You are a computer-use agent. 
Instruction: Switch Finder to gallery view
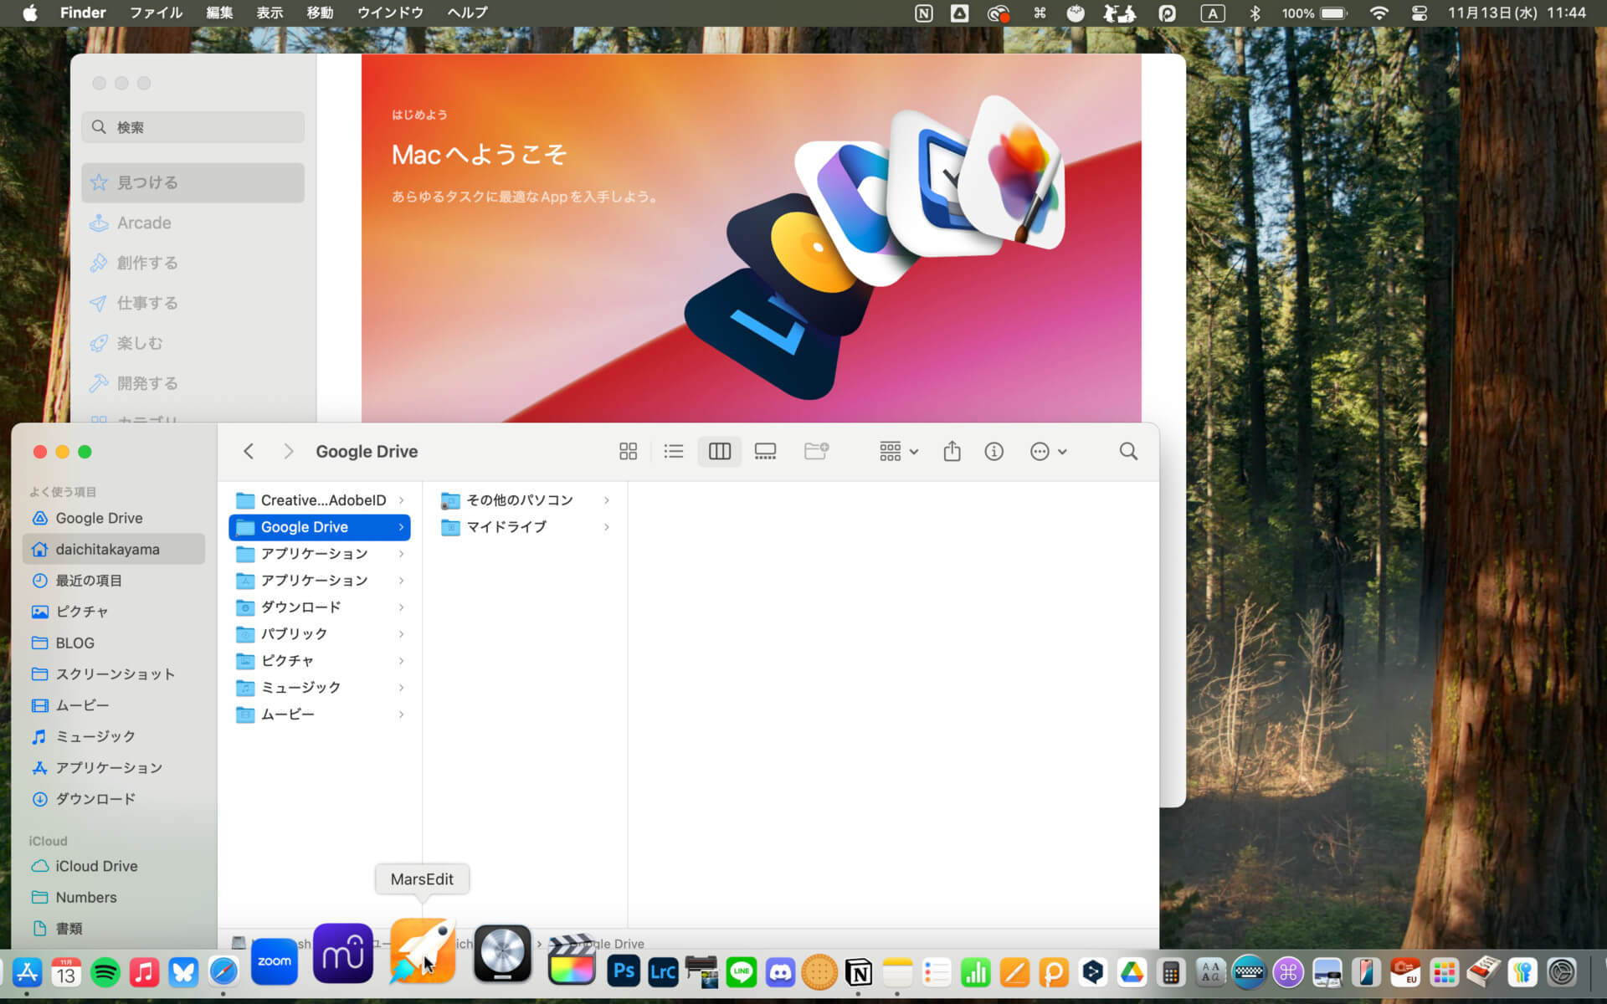pos(765,452)
